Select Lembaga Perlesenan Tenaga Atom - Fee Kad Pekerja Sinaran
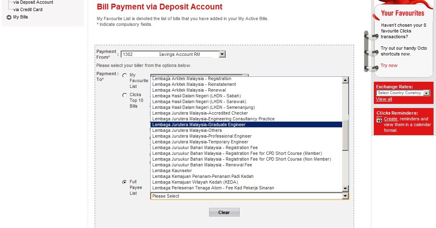 pyautogui.click(x=246, y=188)
